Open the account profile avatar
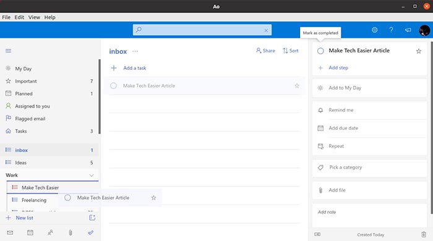 424,30
